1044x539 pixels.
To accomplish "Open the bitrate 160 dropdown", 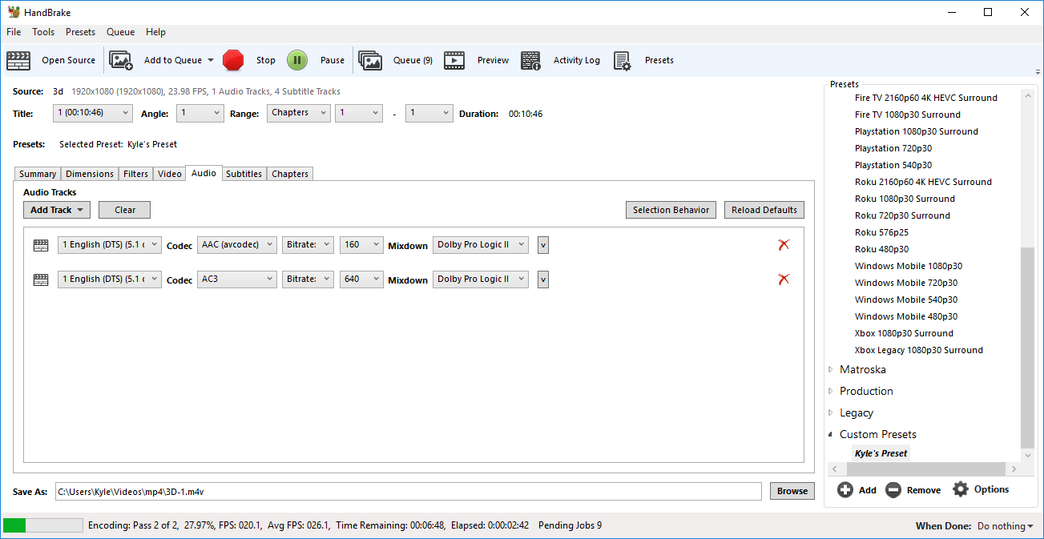I will coord(361,245).
